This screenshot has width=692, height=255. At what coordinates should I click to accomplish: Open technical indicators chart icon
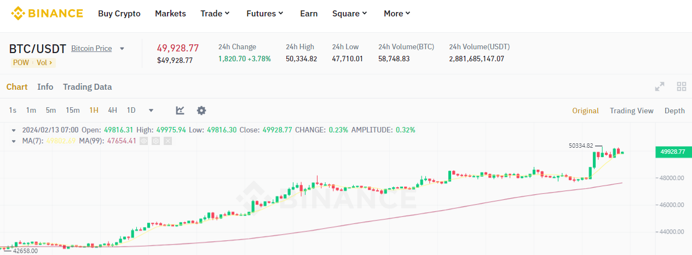(x=180, y=111)
